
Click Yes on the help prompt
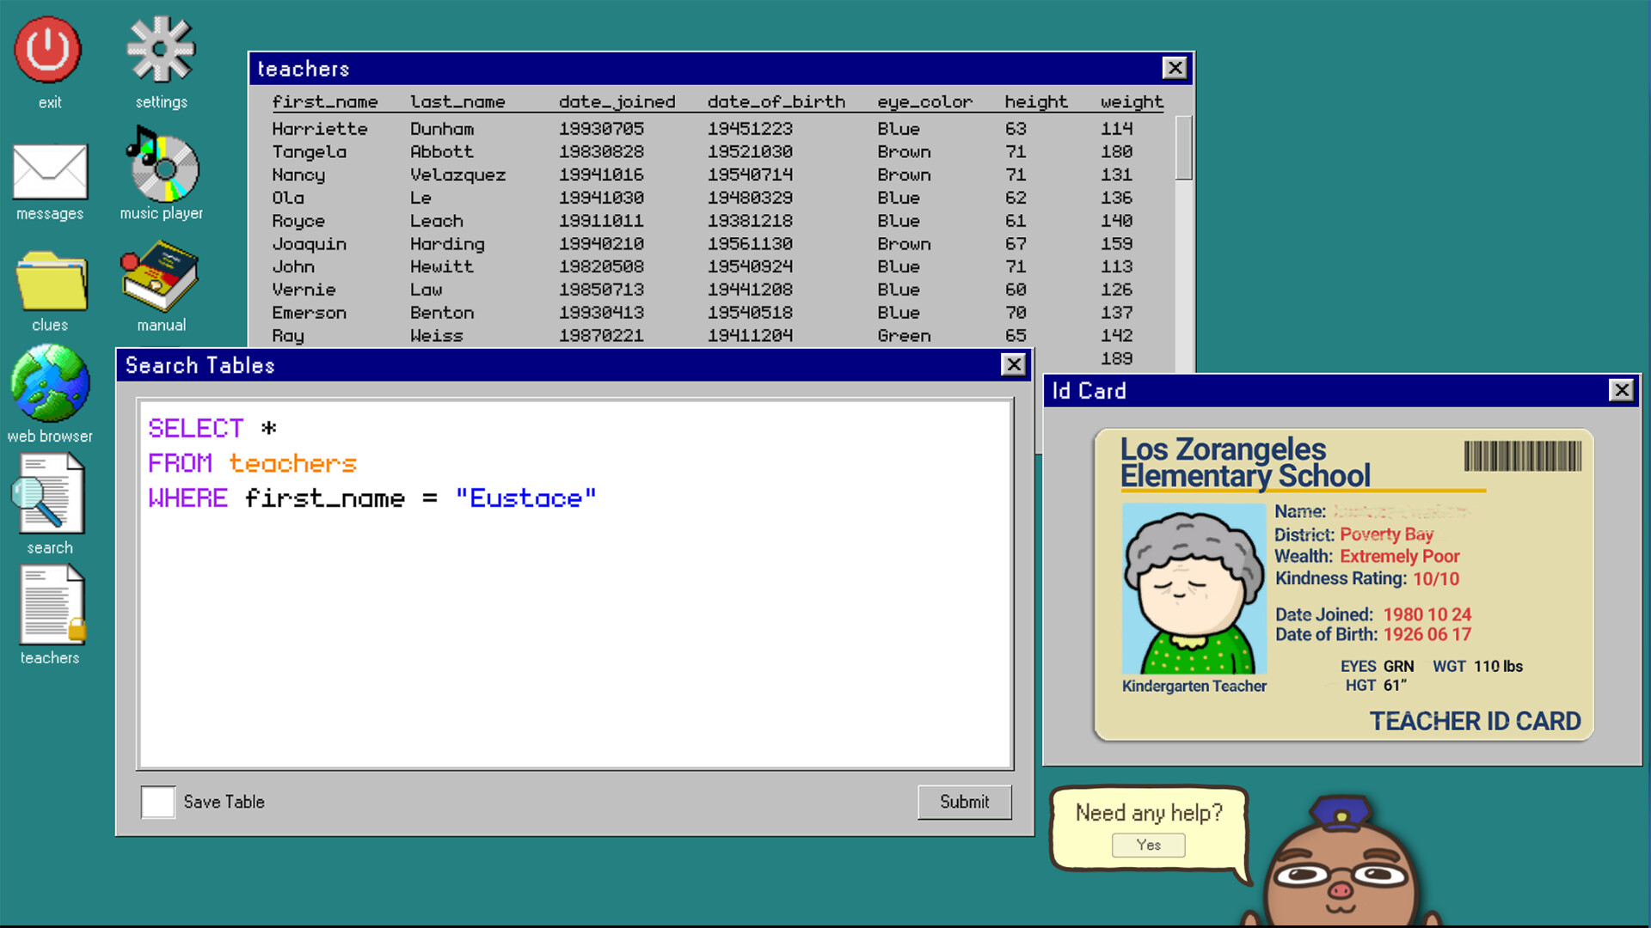tap(1149, 845)
